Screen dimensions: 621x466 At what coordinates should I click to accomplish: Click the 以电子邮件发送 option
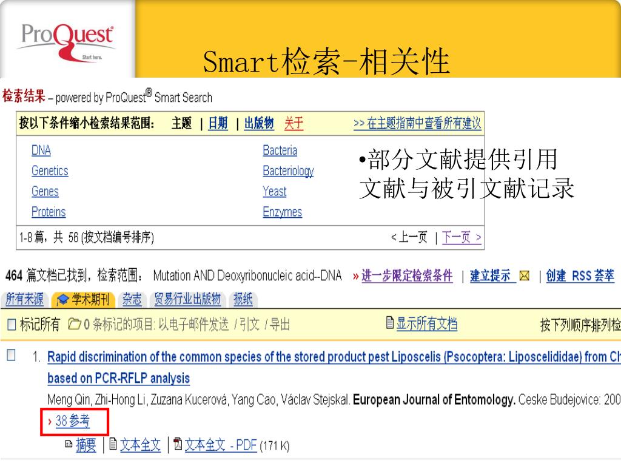pos(193,325)
